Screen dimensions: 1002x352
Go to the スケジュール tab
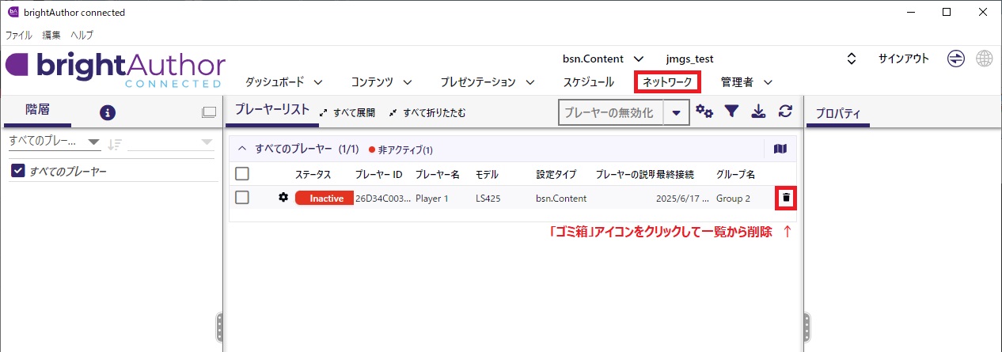pyautogui.click(x=589, y=81)
